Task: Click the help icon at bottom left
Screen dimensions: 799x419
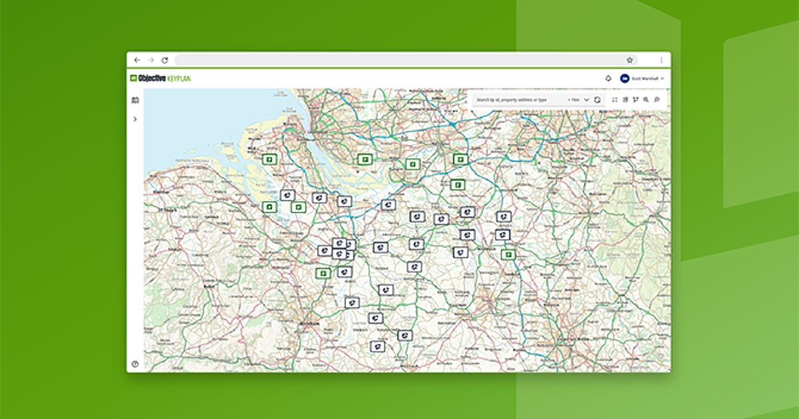Action: coord(135,364)
